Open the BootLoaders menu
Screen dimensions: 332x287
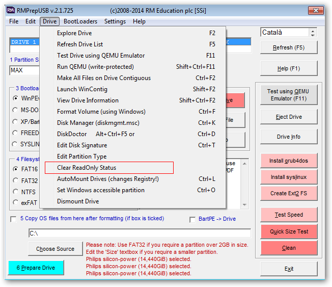point(80,21)
